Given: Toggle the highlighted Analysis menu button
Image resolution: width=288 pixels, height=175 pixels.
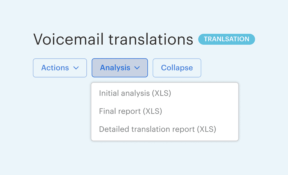Looking at the screenshot, I should click(x=120, y=68).
